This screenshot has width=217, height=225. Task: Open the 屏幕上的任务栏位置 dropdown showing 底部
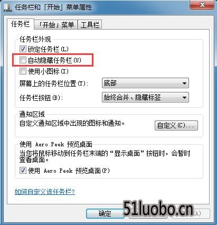pyautogui.click(x=145, y=83)
